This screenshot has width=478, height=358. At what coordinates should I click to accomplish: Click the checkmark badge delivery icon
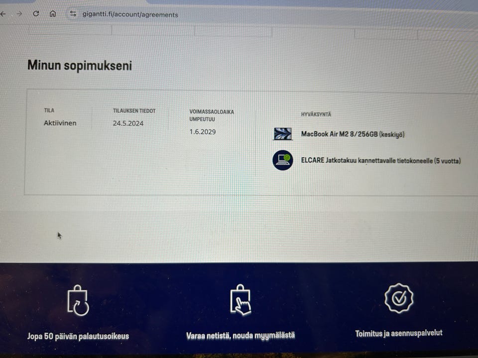[399, 298]
